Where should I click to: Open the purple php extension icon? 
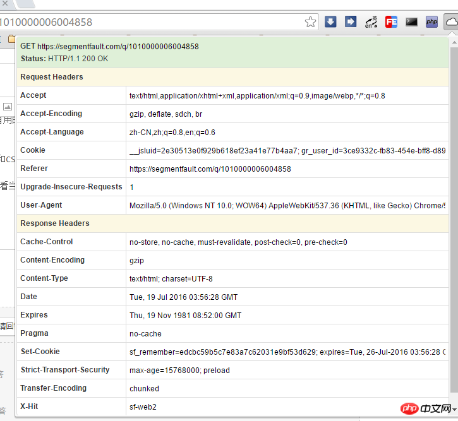click(x=431, y=22)
